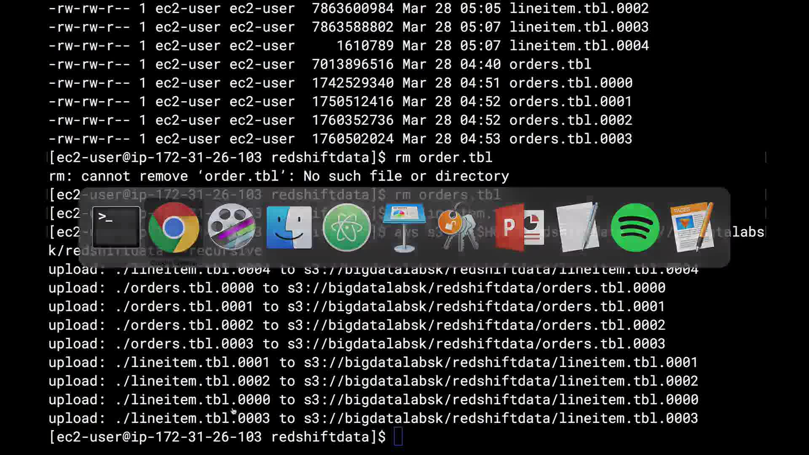The height and width of the screenshot is (455, 809).
Task: Switch to the Atom editor icon
Action: 346,227
